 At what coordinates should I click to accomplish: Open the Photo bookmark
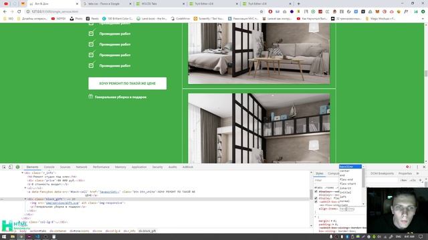tap(76, 19)
